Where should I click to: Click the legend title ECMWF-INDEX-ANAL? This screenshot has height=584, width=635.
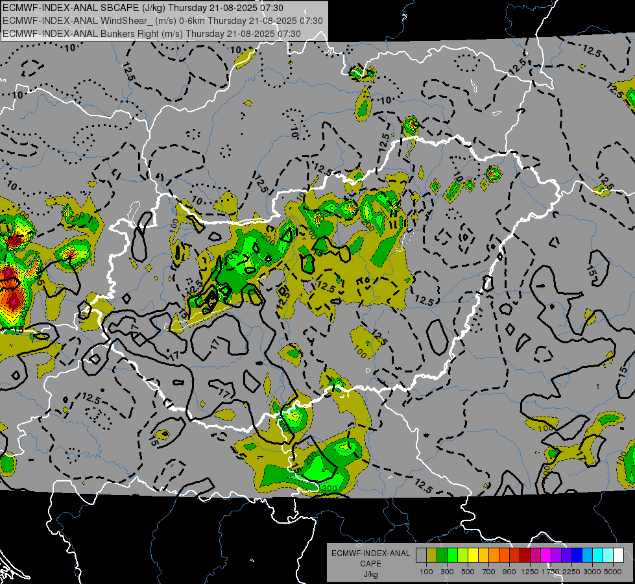(x=370, y=554)
